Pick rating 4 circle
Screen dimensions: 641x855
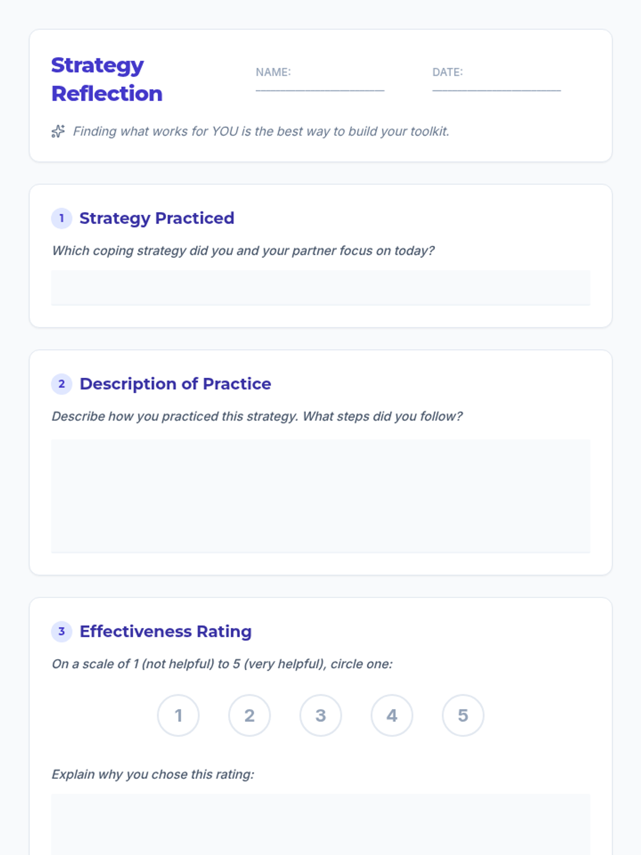tap(392, 716)
